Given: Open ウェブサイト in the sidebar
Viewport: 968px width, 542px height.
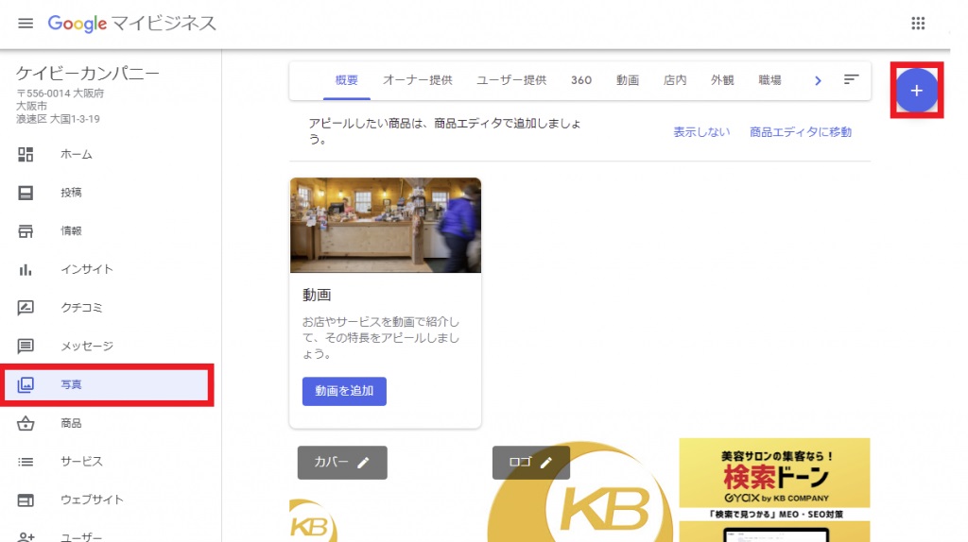Looking at the screenshot, I should tap(92, 500).
